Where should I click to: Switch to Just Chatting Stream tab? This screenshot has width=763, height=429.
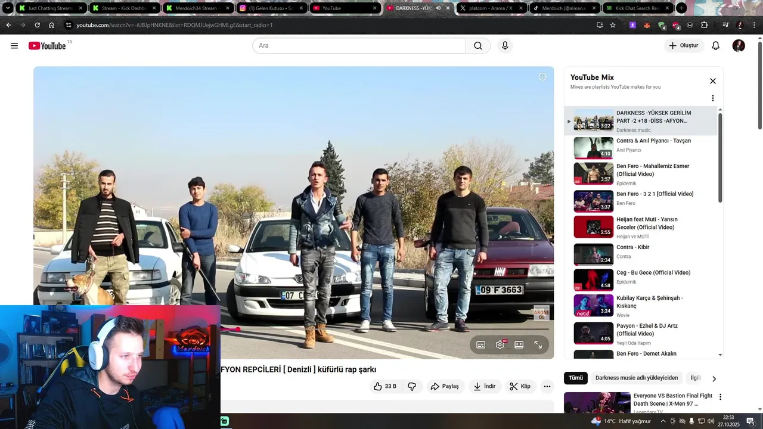coord(50,8)
